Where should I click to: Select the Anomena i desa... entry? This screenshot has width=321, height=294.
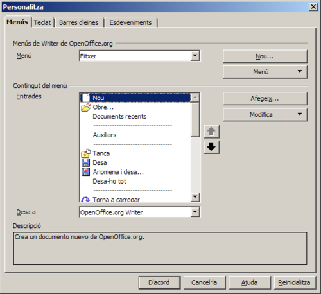[135, 172]
